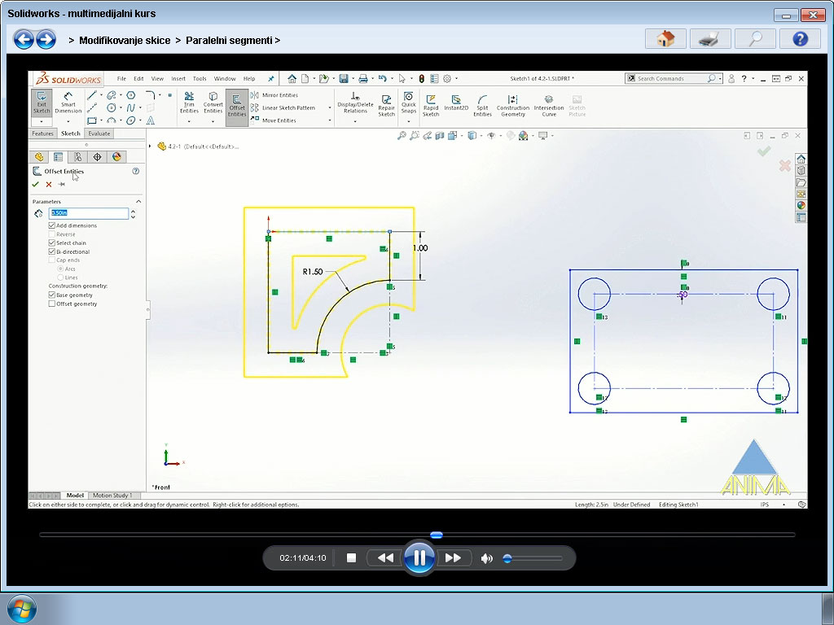Viewport: 834px width, 625px height.
Task: Switch to the Evaluate tab
Action: tap(99, 133)
